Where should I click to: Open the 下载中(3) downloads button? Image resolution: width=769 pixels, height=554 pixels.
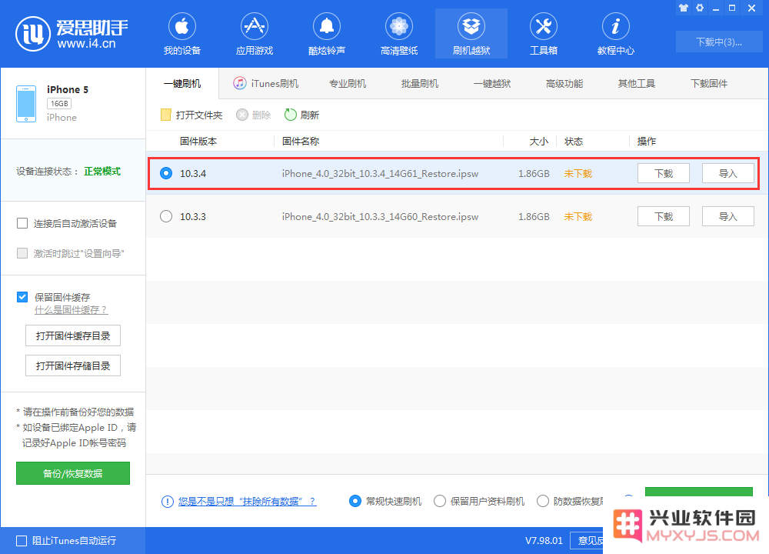[x=719, y=42]
